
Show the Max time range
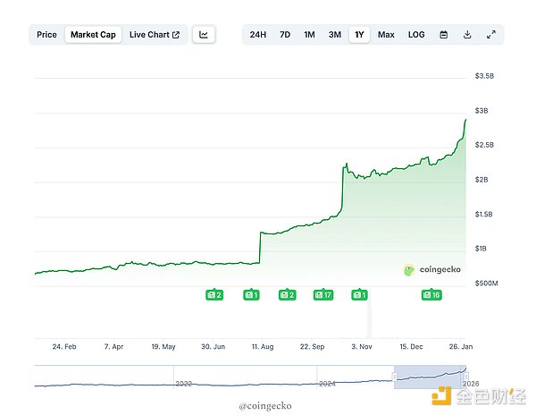[386, 35]
